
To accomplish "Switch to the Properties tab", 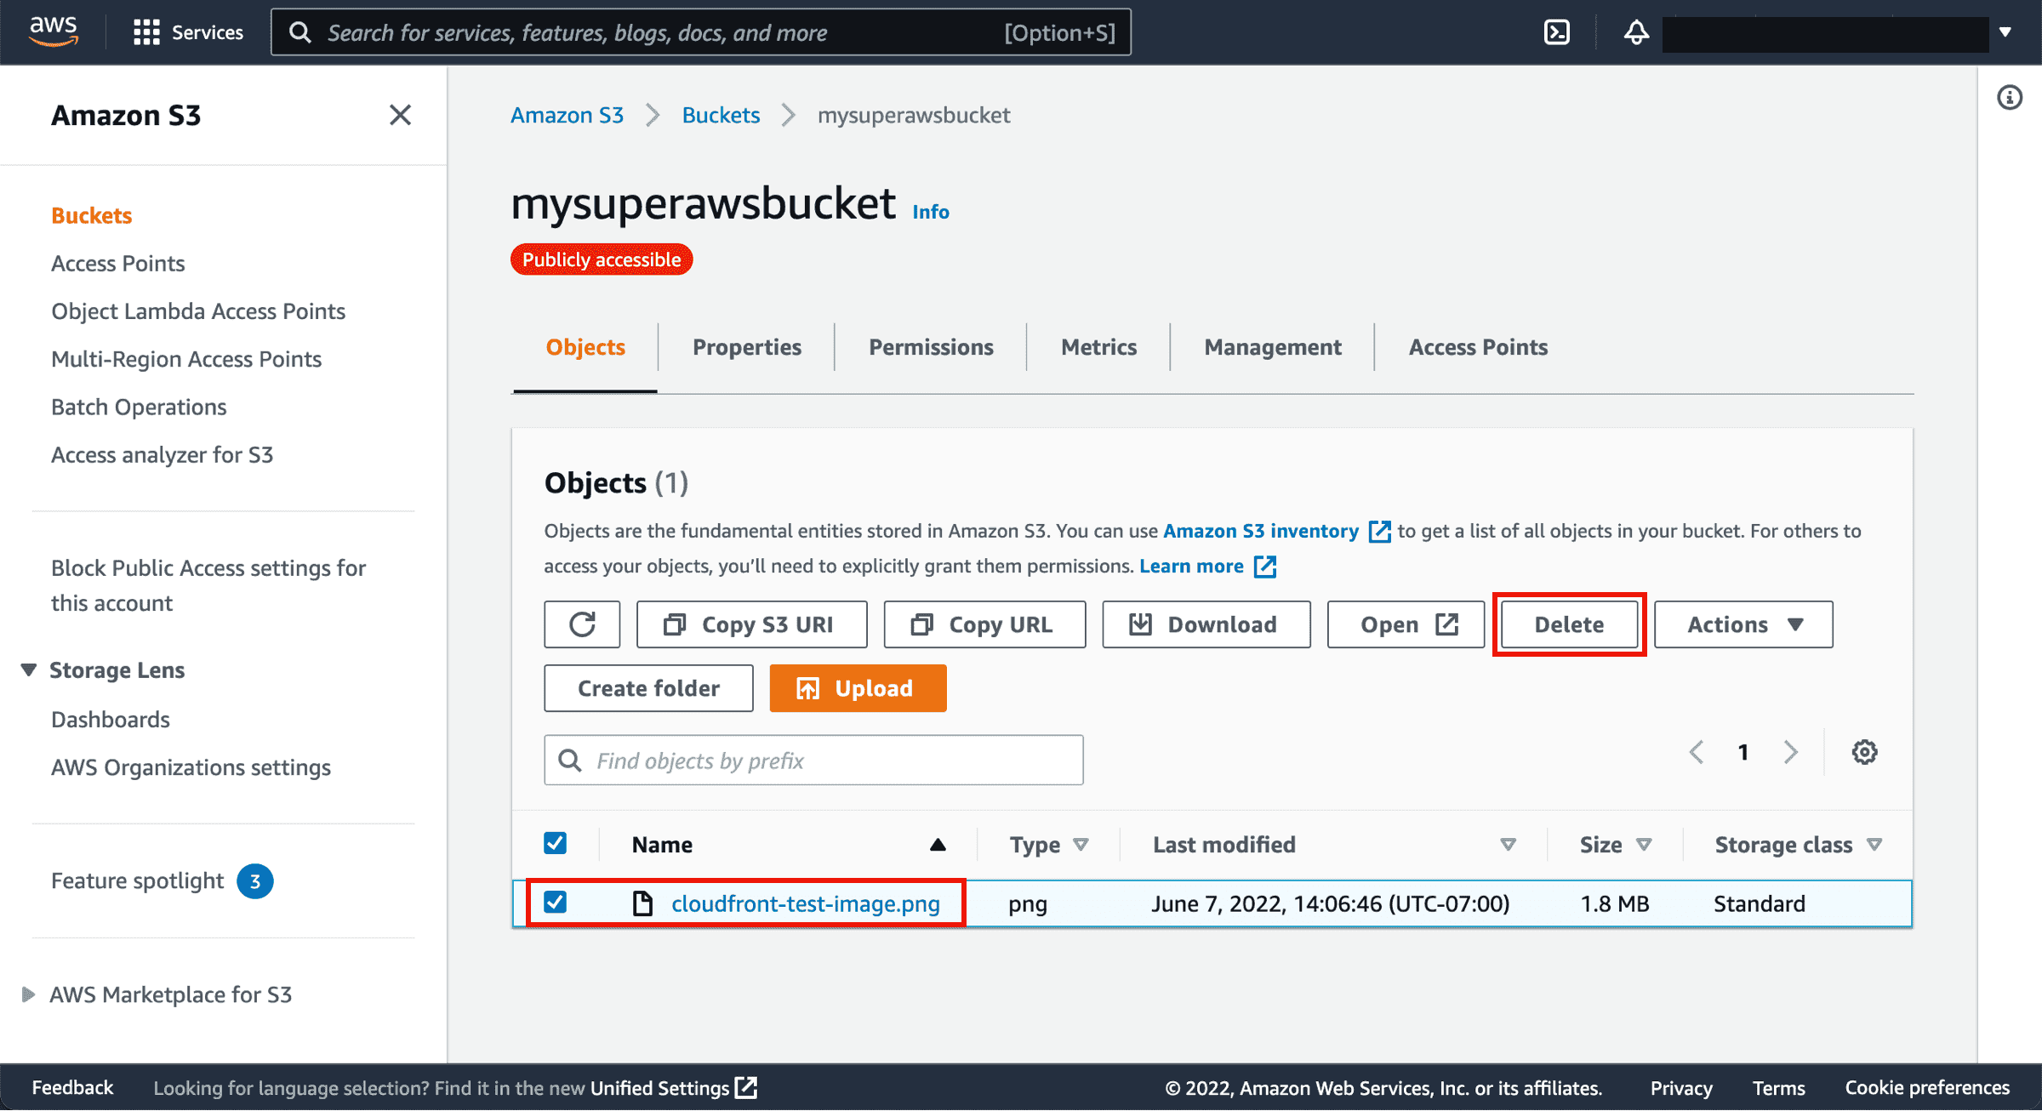I will pyautogui.click(x=747, y=347).
